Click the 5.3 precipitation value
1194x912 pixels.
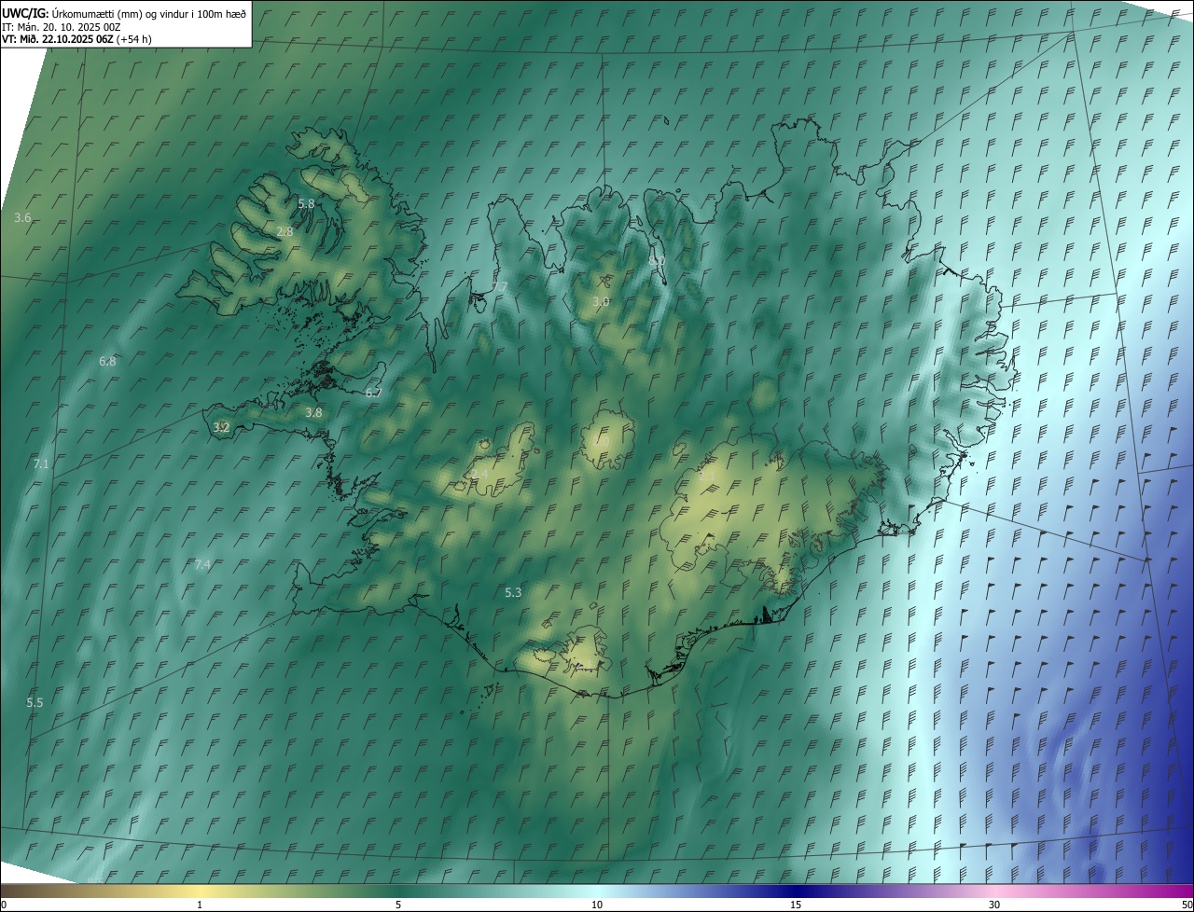pyautogui.click(x=513, y=593)
